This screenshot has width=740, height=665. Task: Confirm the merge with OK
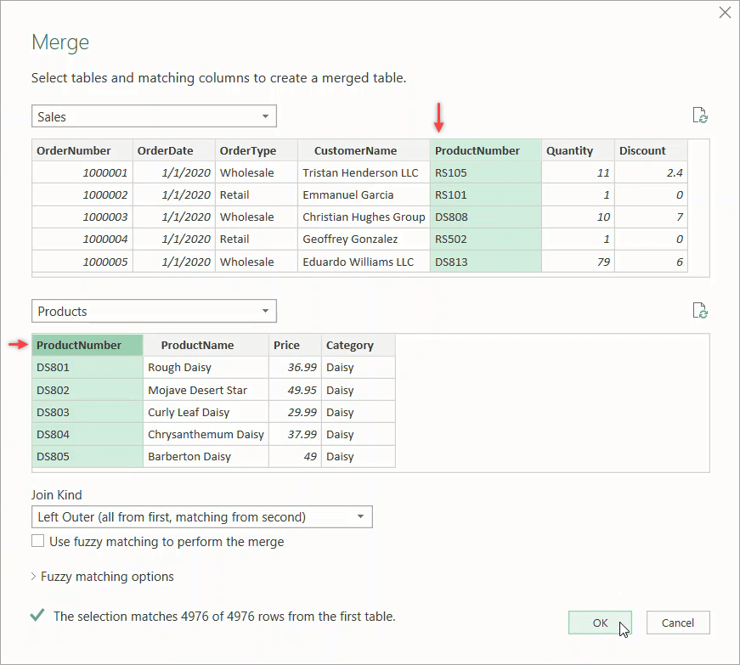point(600,622)
